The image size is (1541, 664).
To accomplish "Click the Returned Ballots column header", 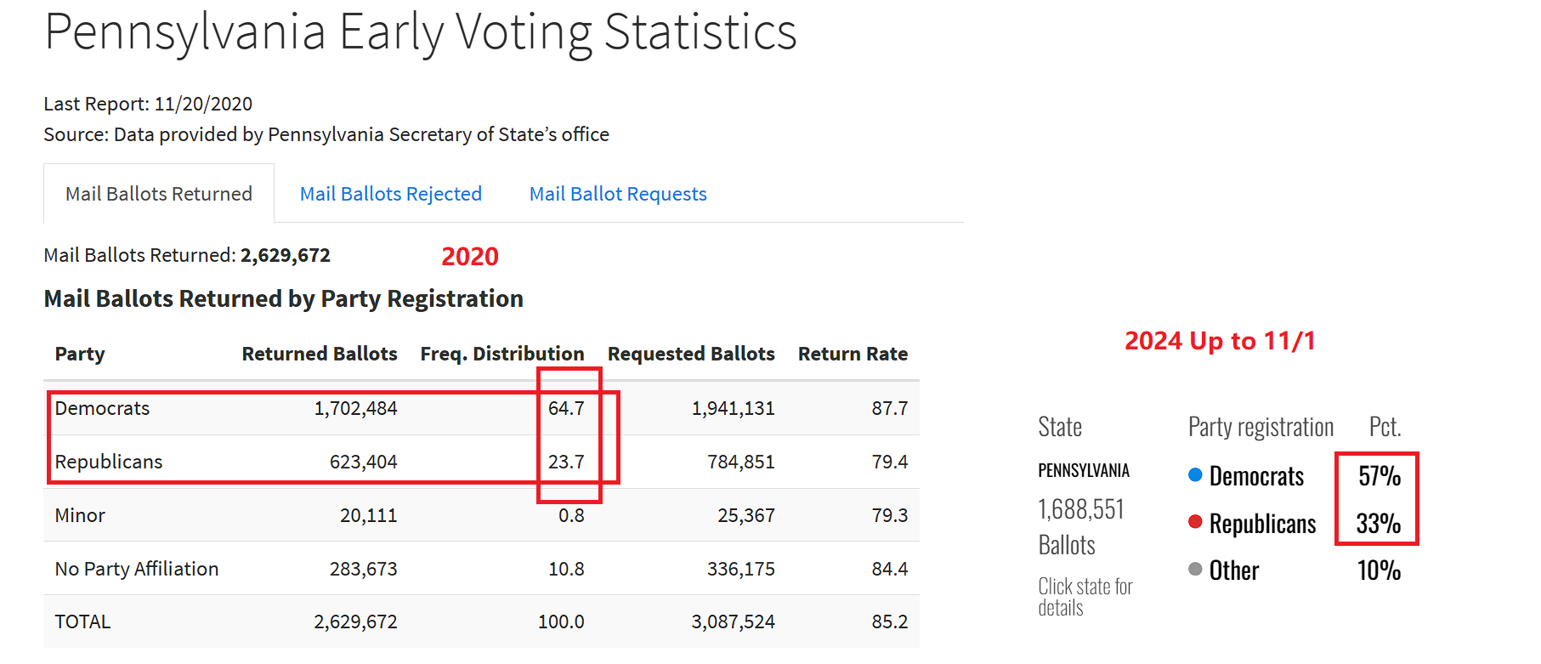I will coord(319,354).
